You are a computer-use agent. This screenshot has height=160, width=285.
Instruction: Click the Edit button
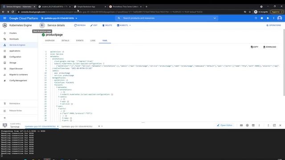coord(94,25)
